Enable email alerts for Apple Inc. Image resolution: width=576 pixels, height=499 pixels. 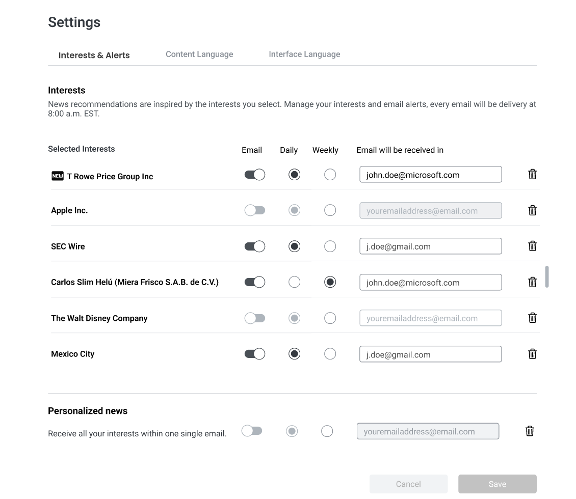[x=255, y=210]
